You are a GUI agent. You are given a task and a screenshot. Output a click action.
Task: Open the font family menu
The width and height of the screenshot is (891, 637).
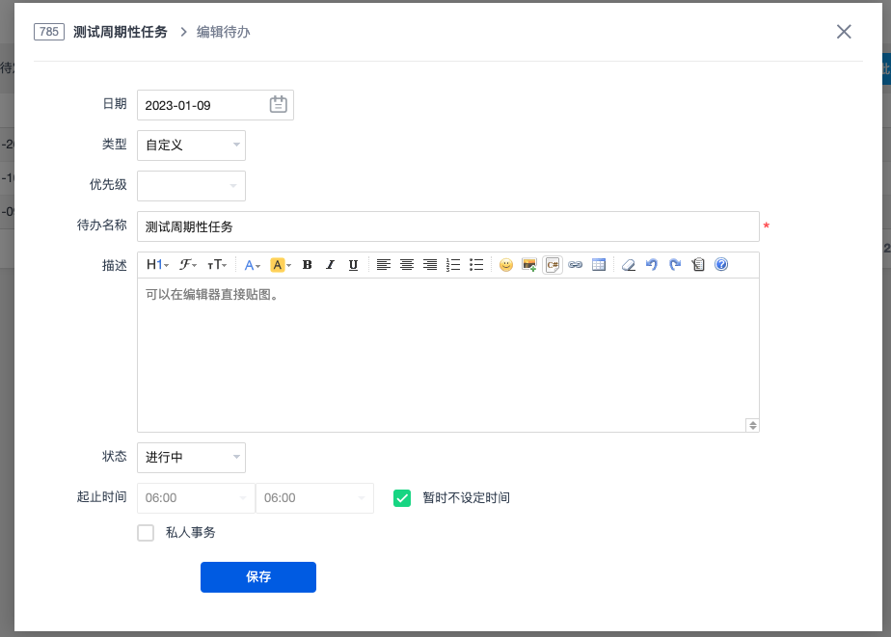(188, 265)
